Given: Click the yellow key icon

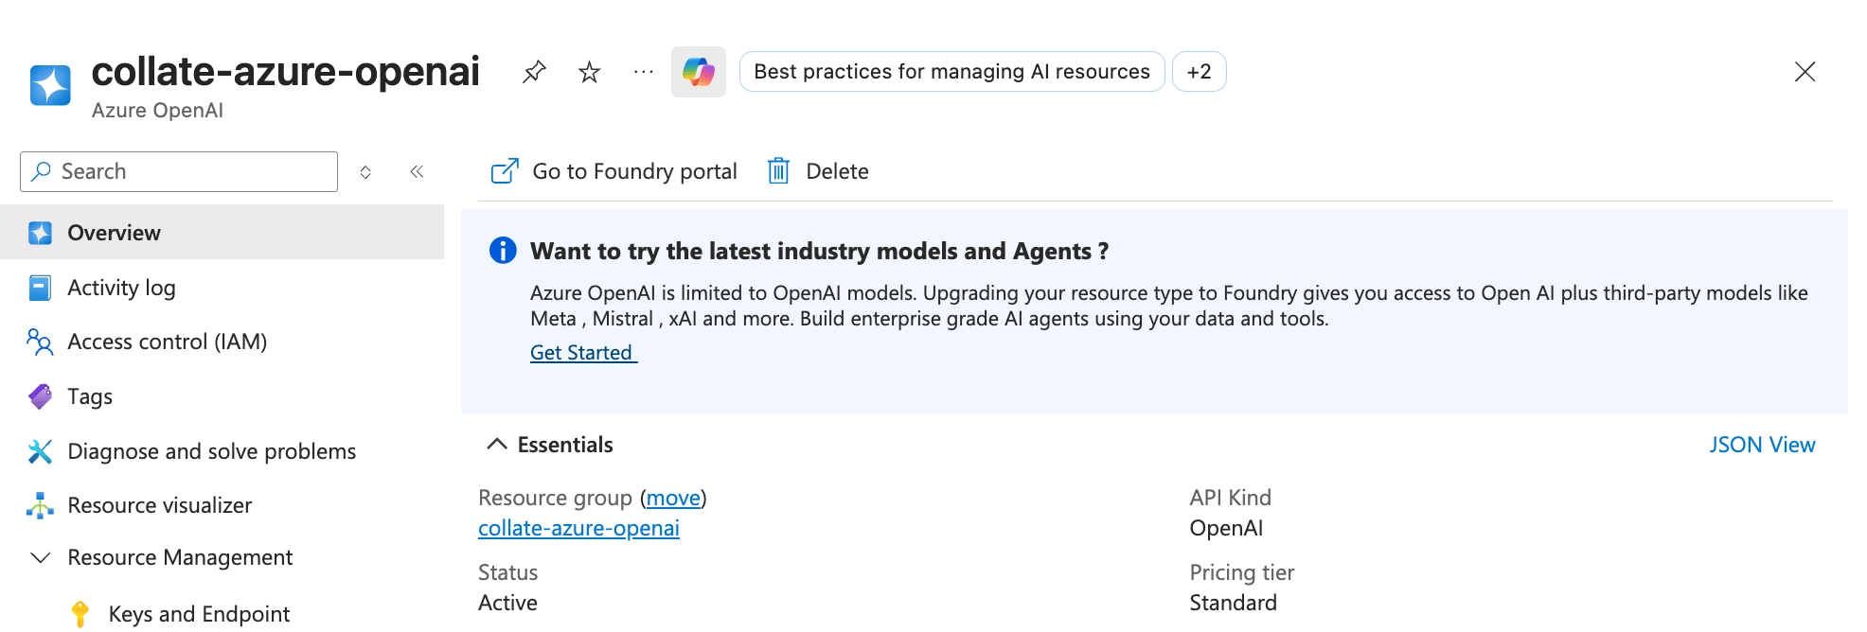Looking at the screenshot, I should (80, 614).
